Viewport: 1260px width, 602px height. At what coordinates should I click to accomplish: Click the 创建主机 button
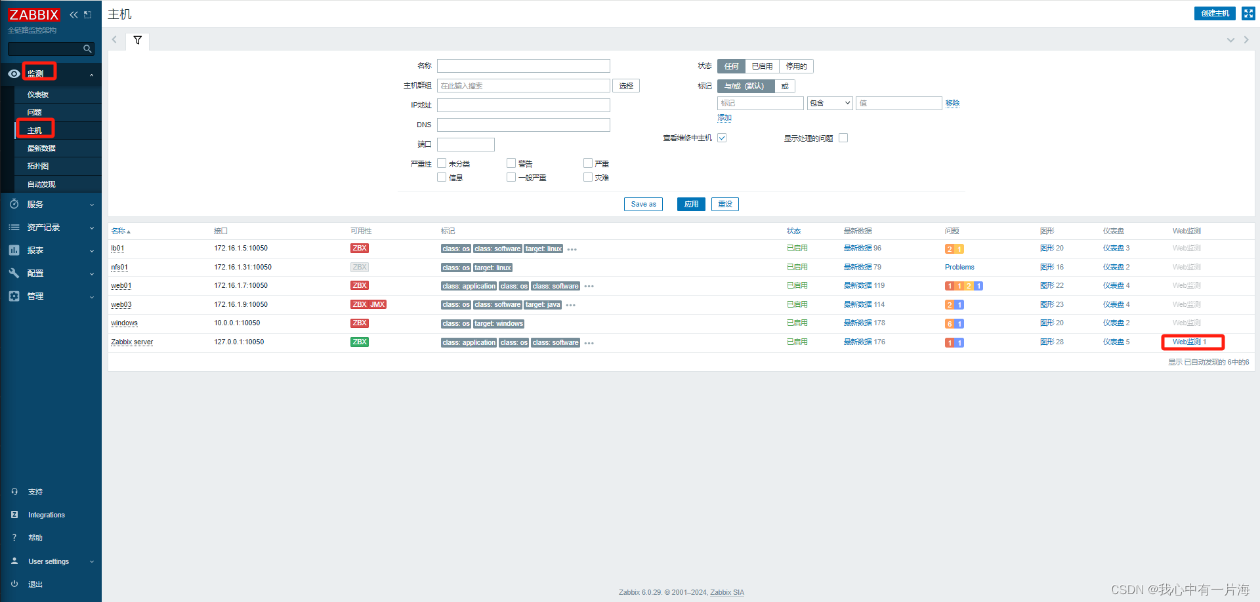(1215, 13)
